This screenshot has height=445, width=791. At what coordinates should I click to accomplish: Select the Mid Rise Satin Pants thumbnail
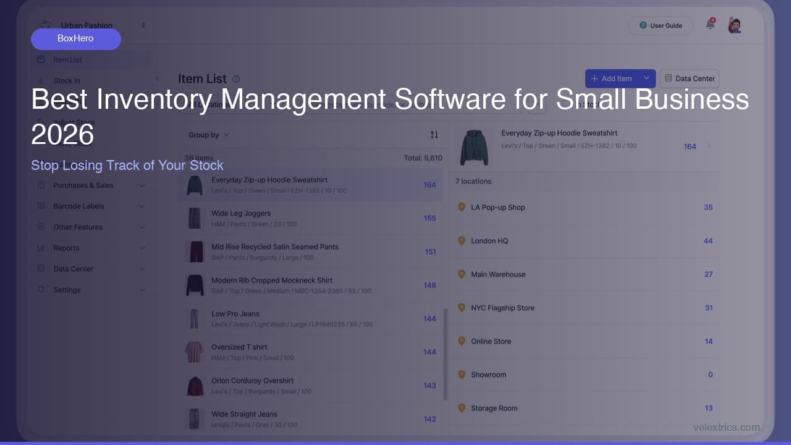pos(195,252)
